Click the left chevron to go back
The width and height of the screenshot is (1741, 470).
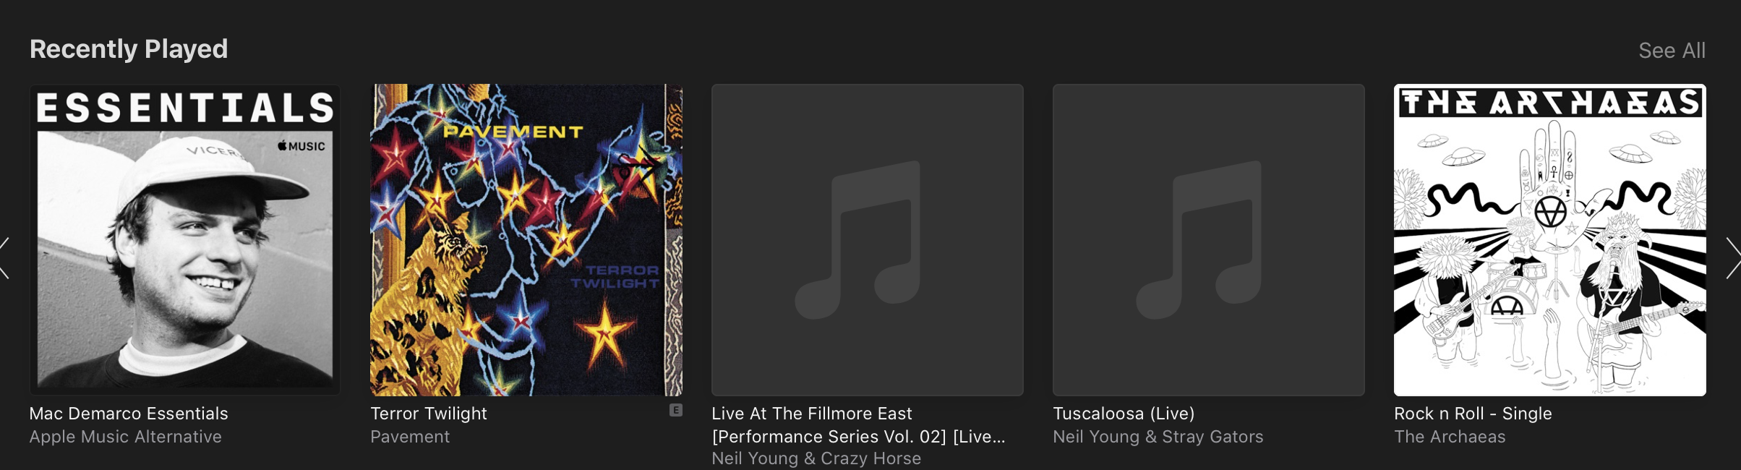click(5, 258)
